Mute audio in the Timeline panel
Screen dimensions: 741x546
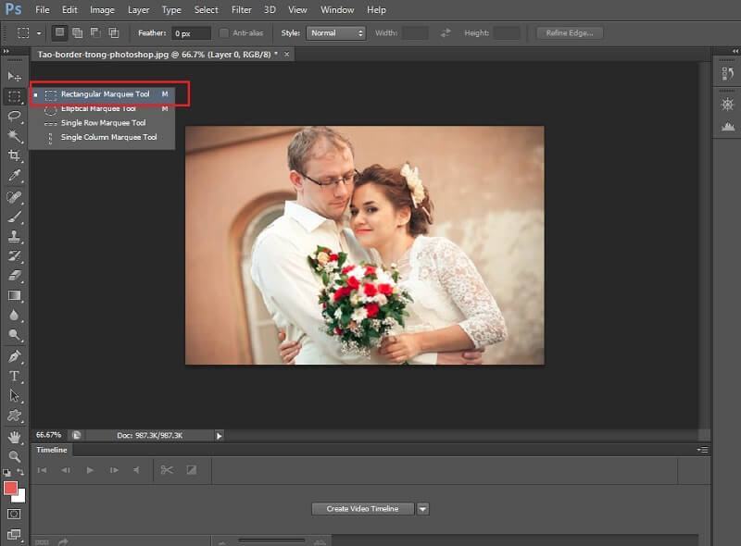click(135, 469)
